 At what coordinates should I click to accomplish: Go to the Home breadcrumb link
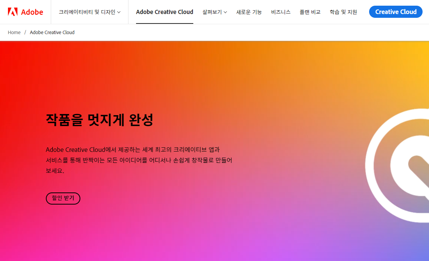click(14, 32)
